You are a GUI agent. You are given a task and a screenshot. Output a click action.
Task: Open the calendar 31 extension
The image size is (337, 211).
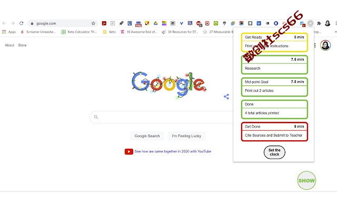click(259, 23)
